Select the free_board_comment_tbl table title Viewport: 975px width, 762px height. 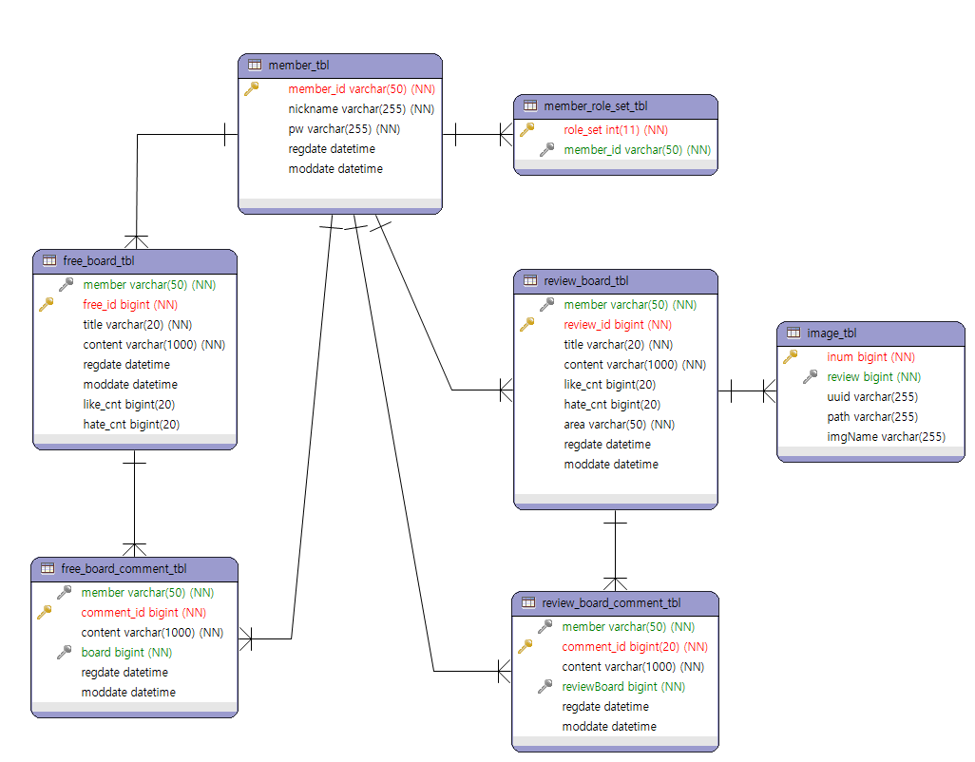tap(124, 569)
